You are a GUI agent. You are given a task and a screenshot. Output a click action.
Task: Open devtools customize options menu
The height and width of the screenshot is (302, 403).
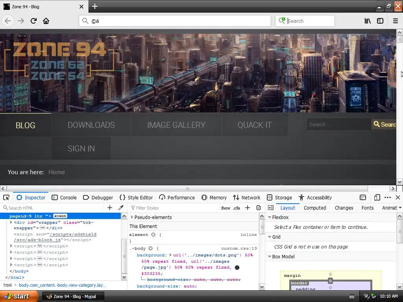[388, 197]
